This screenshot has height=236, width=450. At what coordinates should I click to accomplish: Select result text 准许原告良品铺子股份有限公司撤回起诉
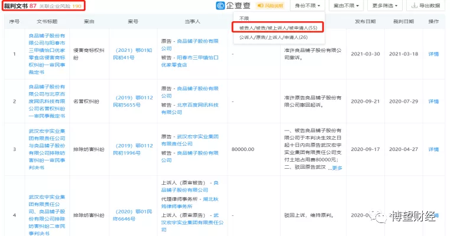[313, 101]
